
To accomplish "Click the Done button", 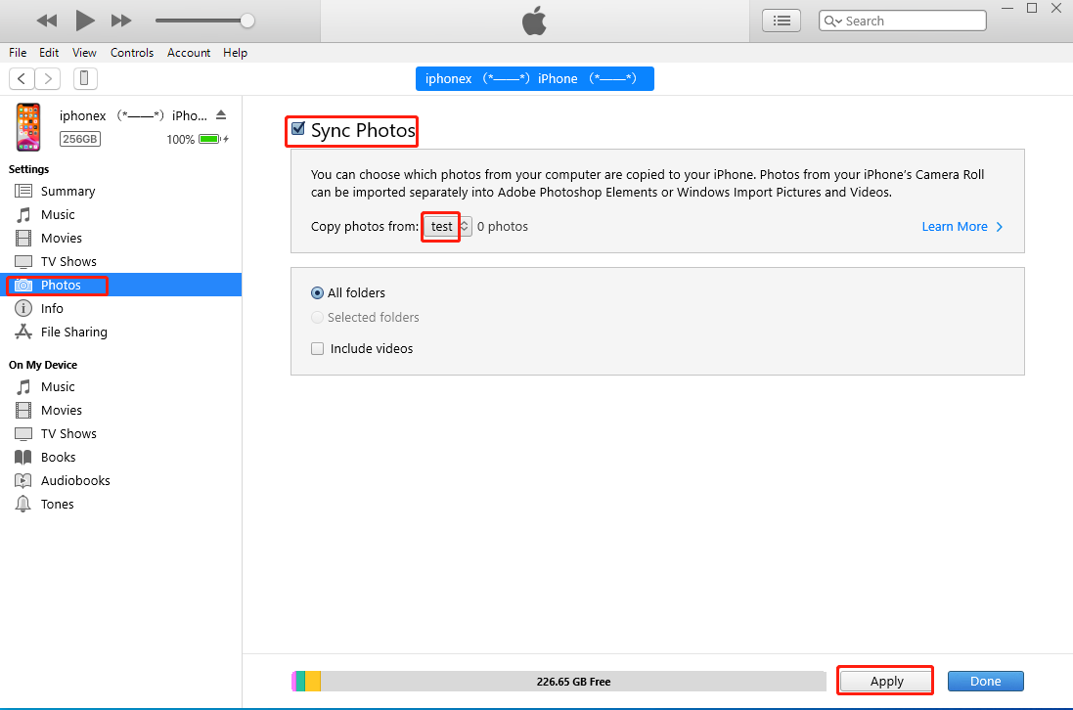I will pyautogui.click(x=985, y=682).
